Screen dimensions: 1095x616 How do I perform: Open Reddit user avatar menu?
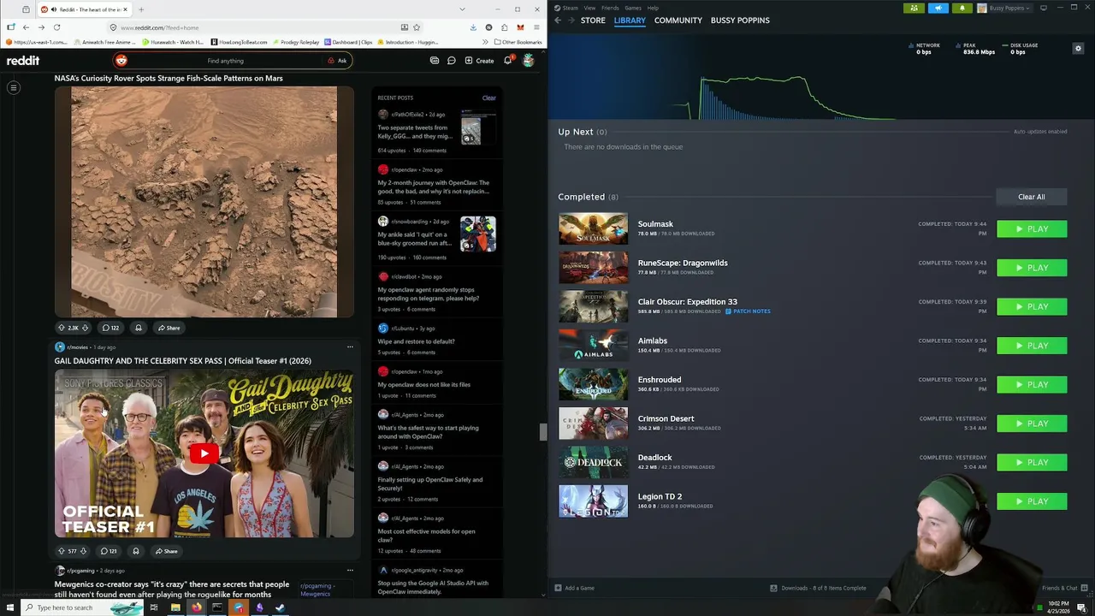[x=528, y=61]
